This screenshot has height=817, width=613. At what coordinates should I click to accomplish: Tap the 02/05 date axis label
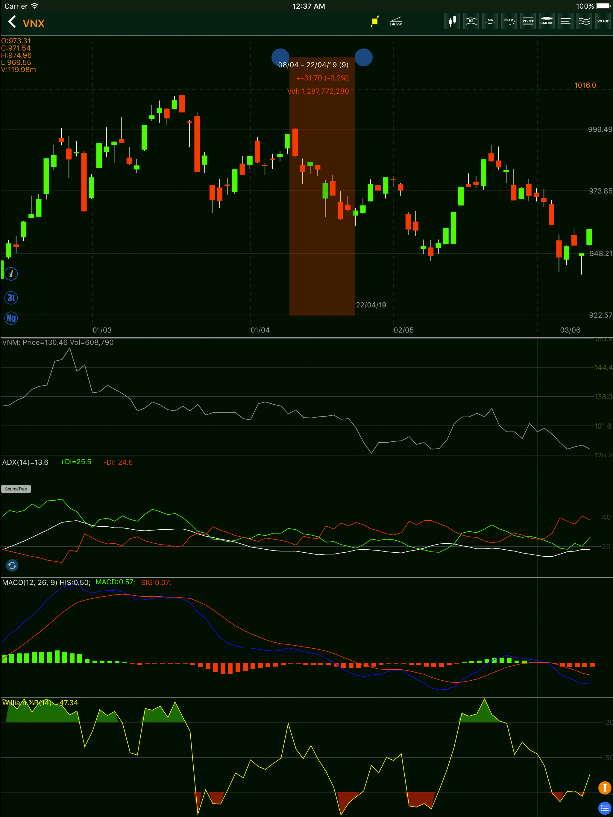[403, 330]
